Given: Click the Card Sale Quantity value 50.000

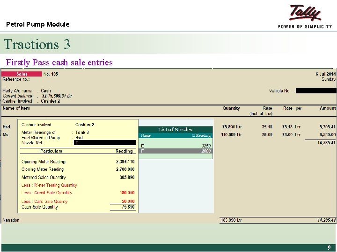Looking at the screenshot, I should 128,201.
